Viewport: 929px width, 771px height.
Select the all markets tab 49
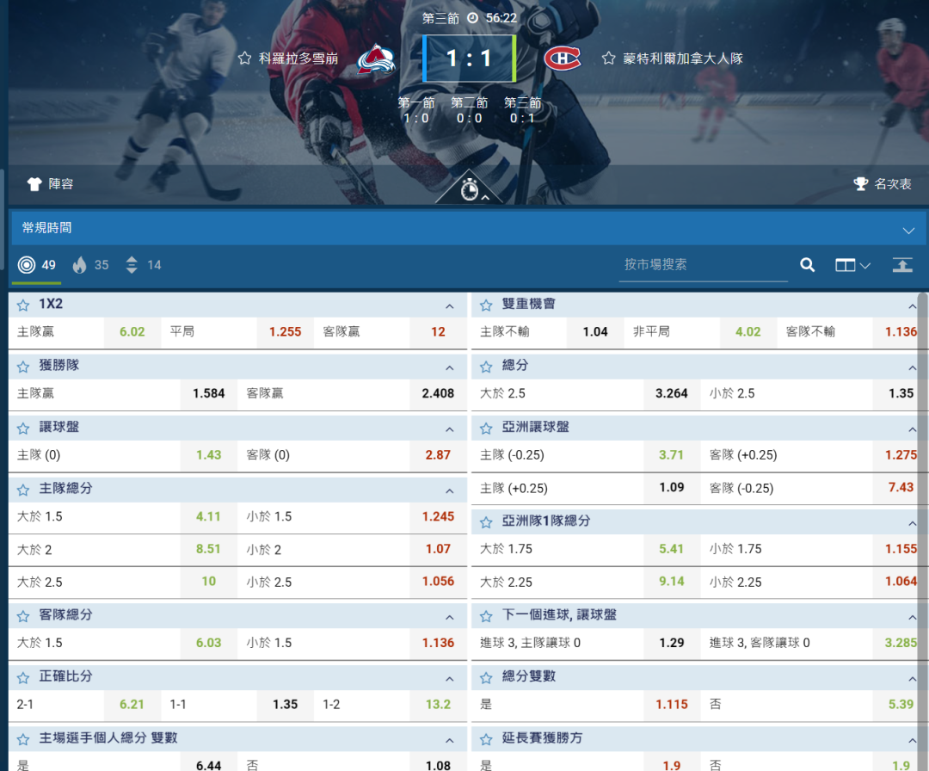(37, 265)
